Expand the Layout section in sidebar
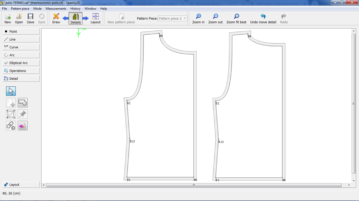Viewport: 359px width, 201px height. coord(21,185)
